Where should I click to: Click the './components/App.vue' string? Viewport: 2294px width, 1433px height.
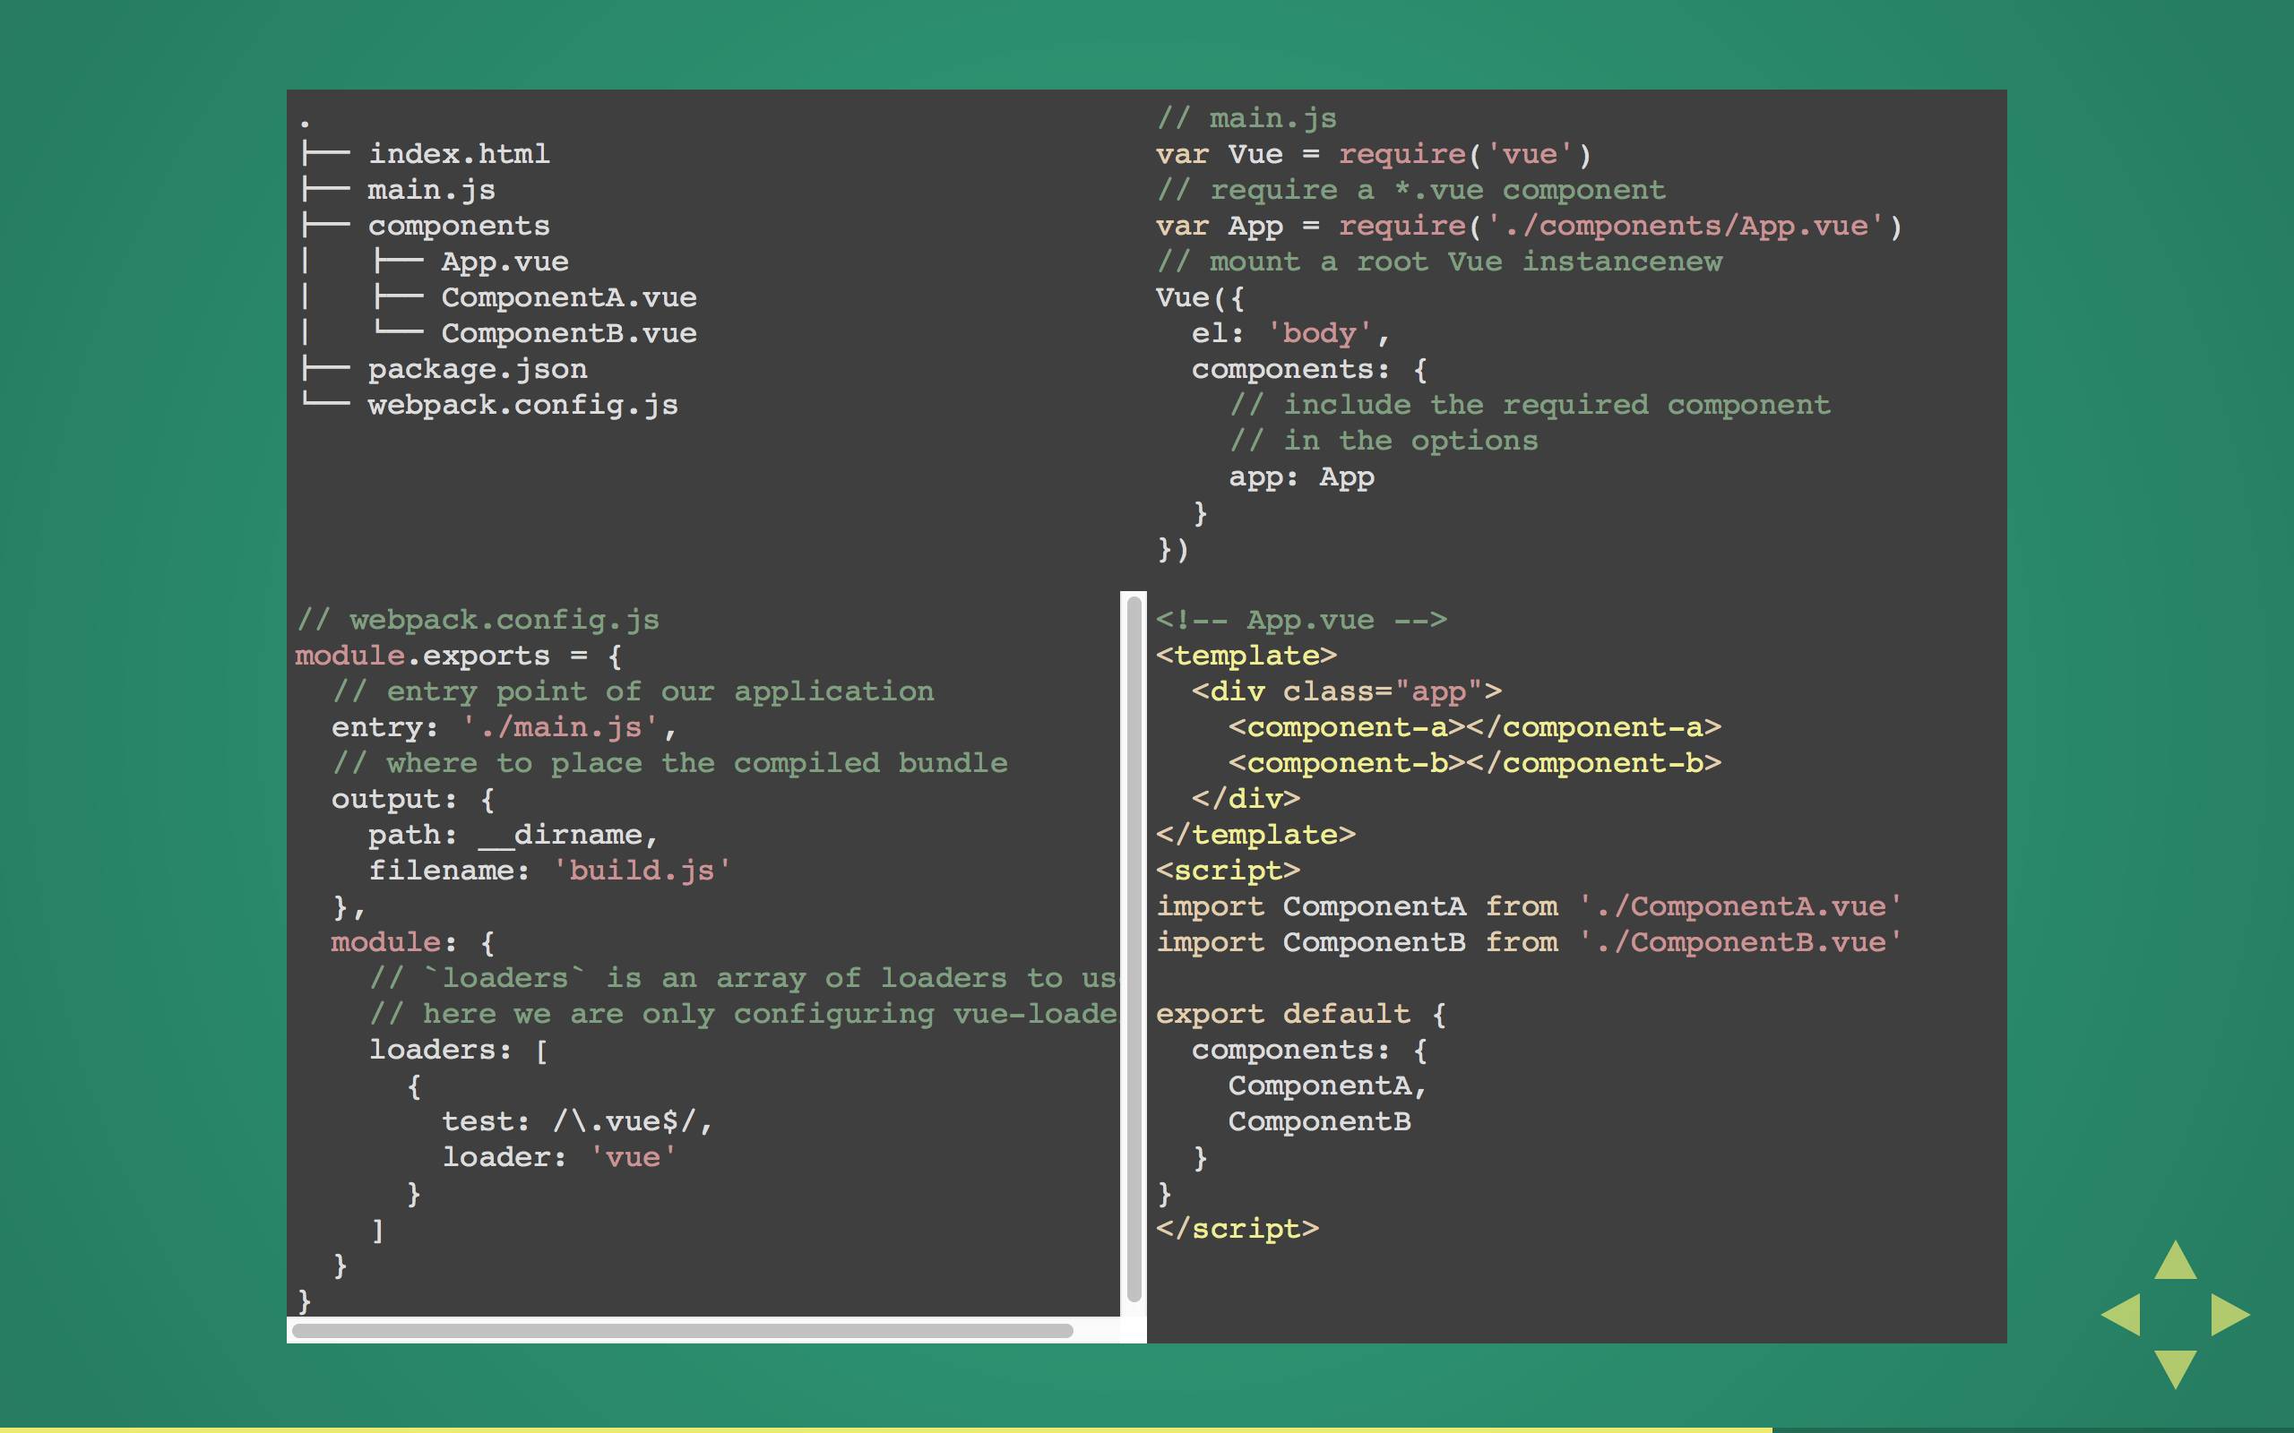point(1686,226)
